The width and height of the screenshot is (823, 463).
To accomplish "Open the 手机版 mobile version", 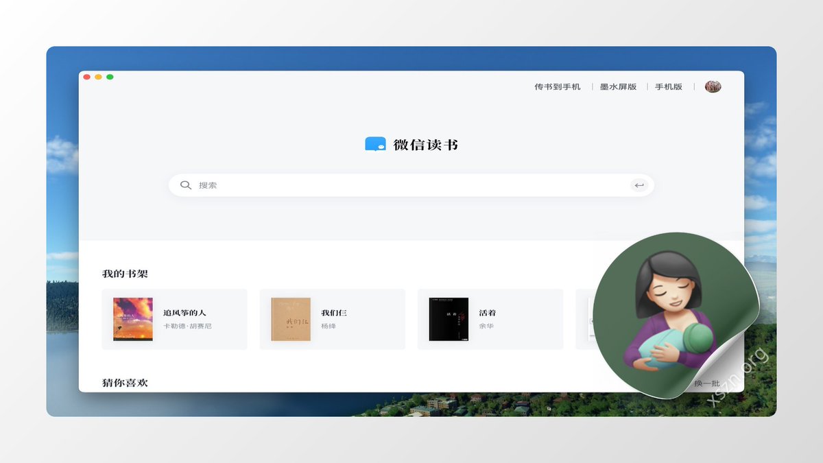I will click(x=667, y=86).
